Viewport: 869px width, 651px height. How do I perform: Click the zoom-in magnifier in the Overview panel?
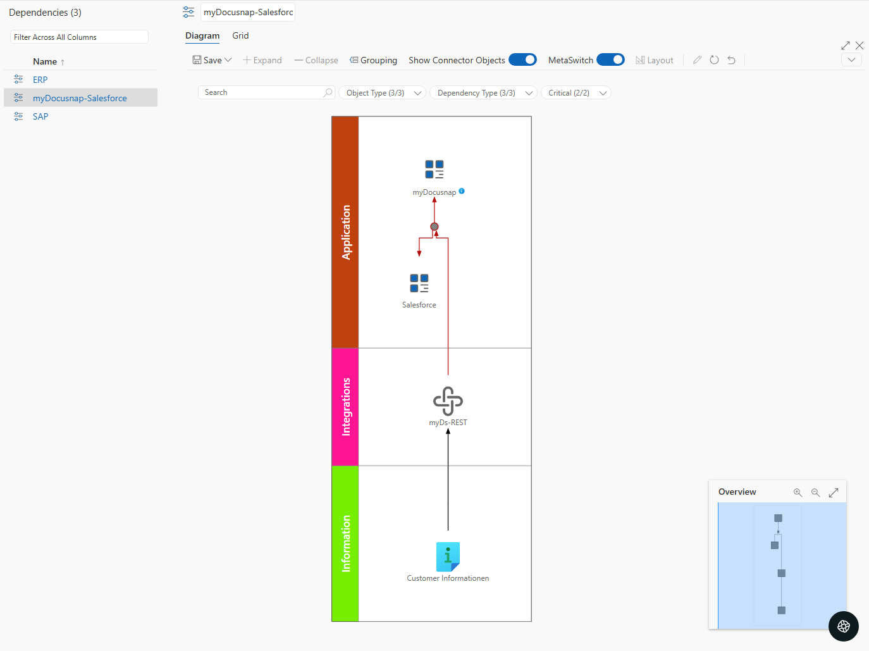798,492
